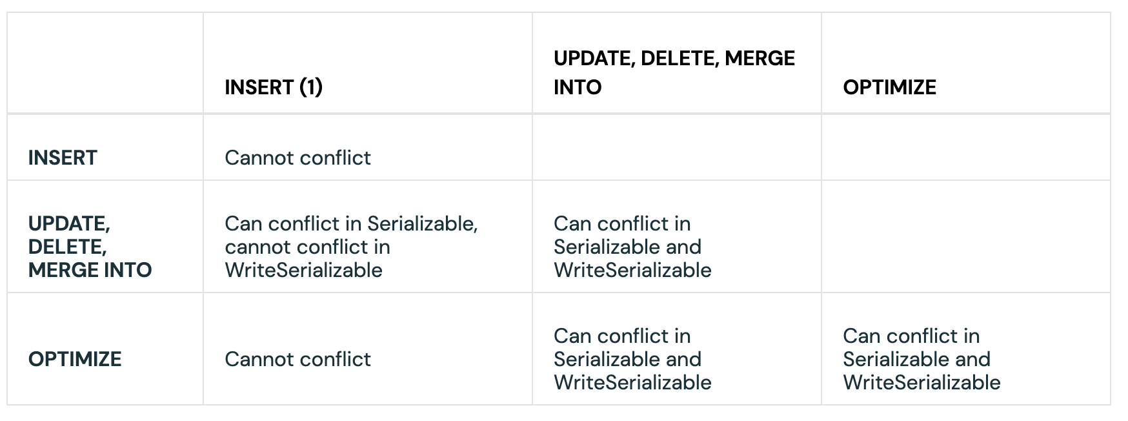
Task: Click the OPTIMIZE column header
Action: (889, 87)
